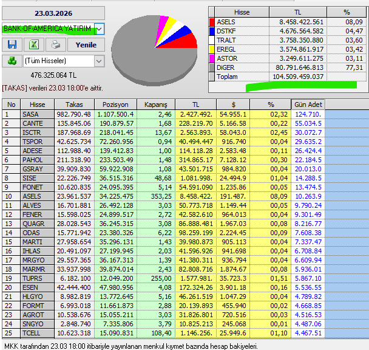Select the MRGYO stock cell
369x350 pixels.
coord(38,260)
